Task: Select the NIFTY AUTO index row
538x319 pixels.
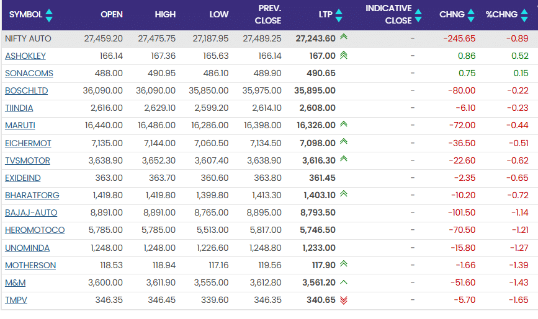Action: [x=28, y=38]
